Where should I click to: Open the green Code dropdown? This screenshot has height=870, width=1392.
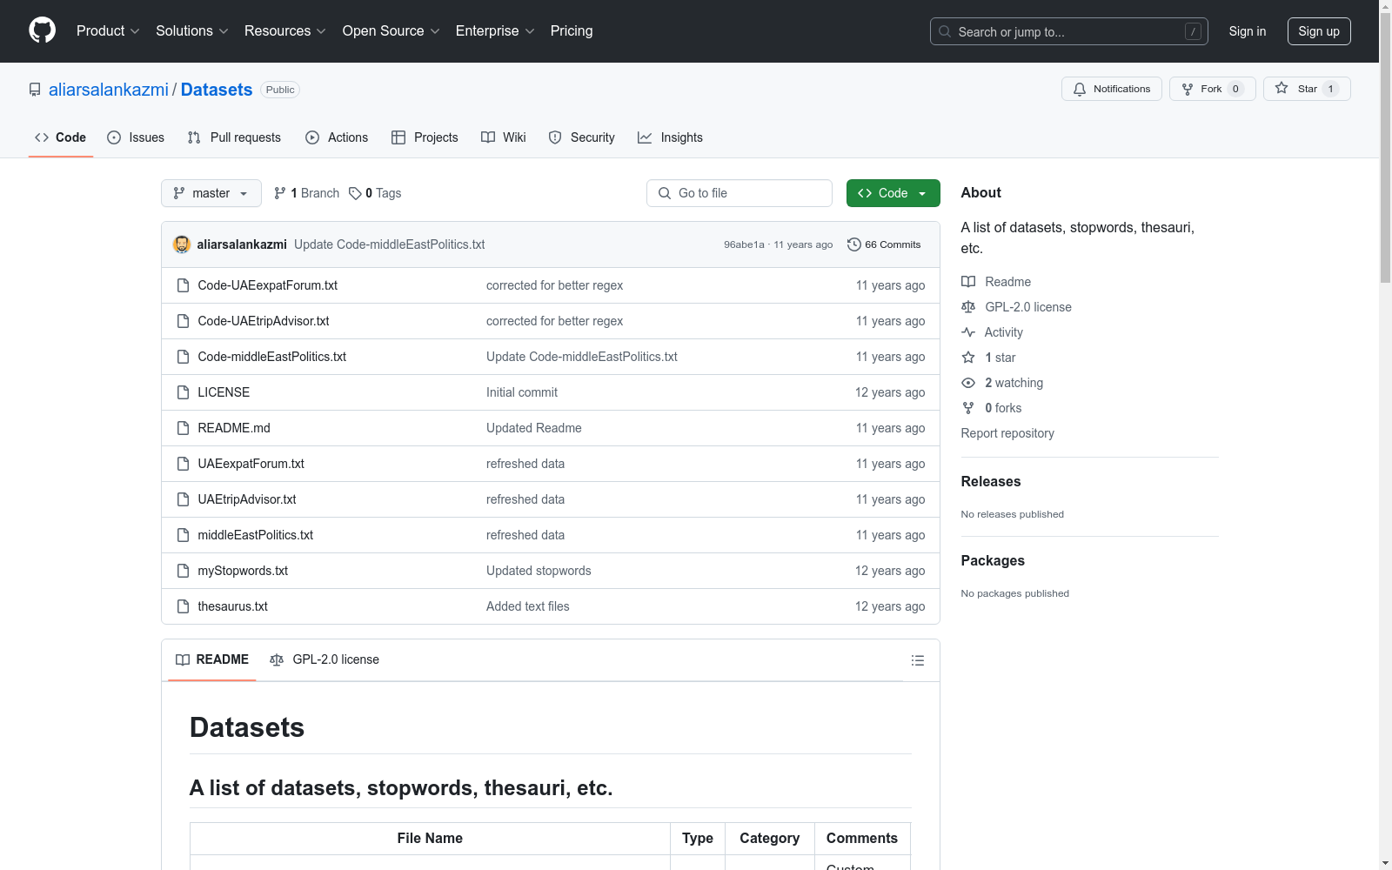pos(893,193)
